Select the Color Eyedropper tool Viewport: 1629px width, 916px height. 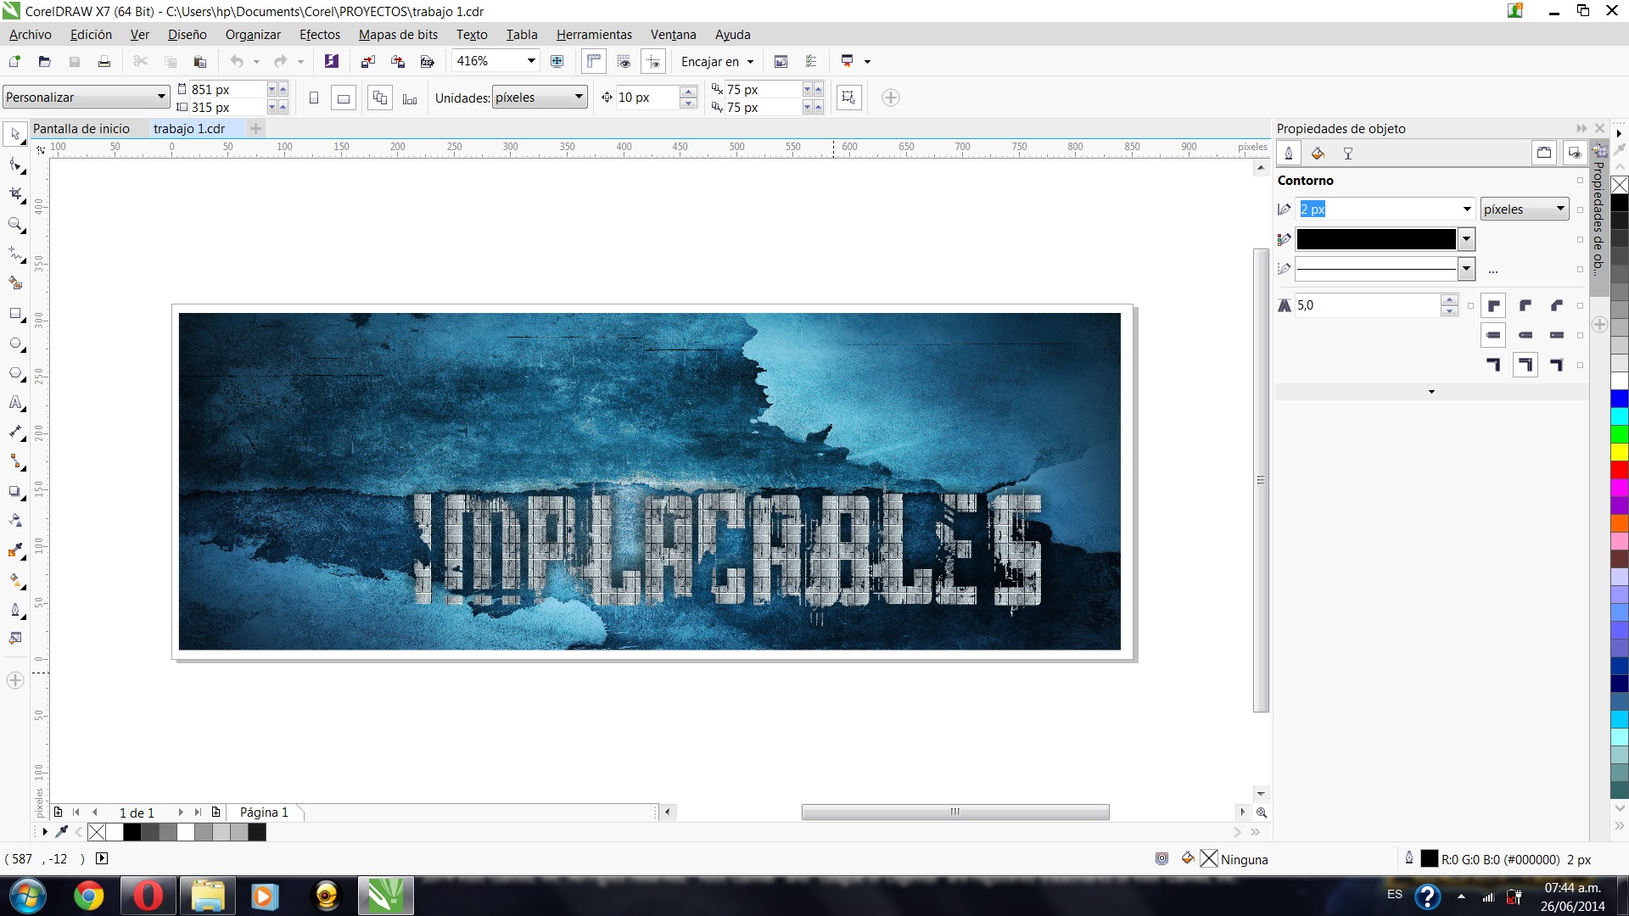click(x=15, y=550)
